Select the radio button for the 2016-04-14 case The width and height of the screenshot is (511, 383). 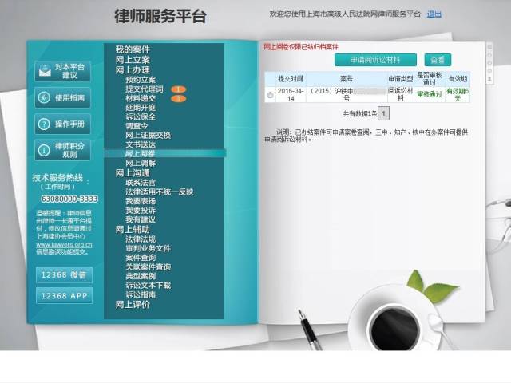click(270, 95)
